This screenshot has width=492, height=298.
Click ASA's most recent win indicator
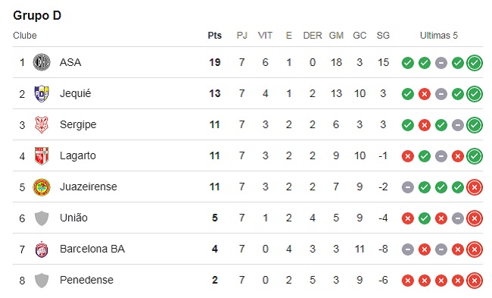(x=475, y=62)
